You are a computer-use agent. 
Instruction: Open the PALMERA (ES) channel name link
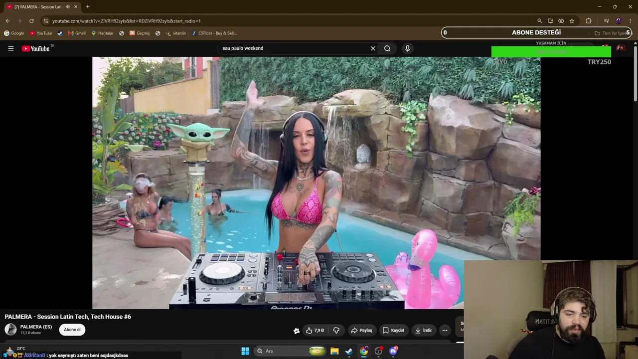pos(36,327)
